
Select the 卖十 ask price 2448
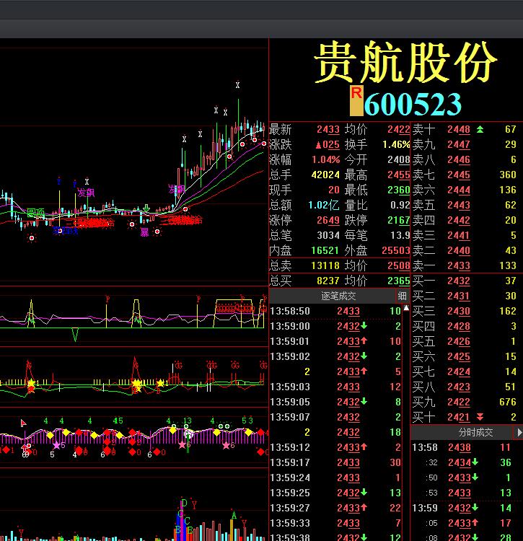point(459,129)
